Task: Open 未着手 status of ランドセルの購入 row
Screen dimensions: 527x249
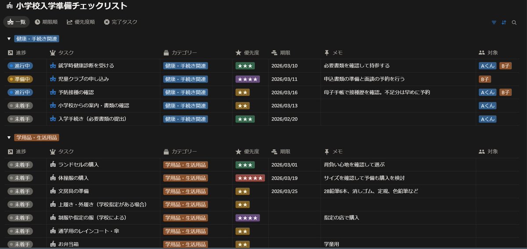Action: coord(21,165)
